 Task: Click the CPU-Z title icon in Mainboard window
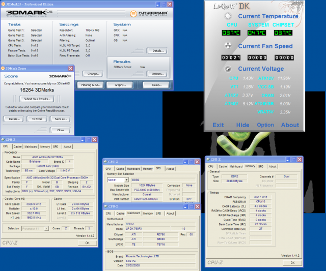tap(105, 206)
